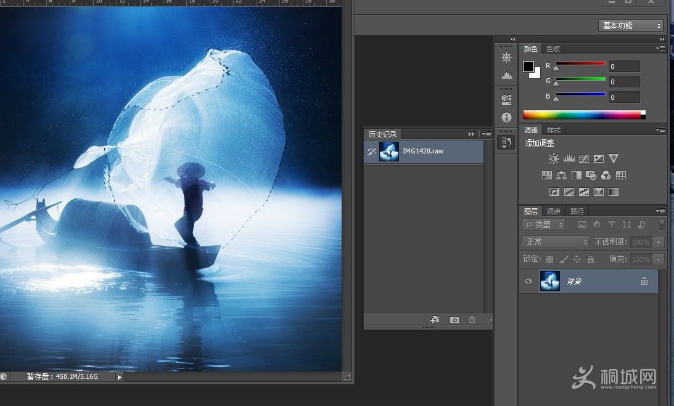Create new document from current state
Screen dimensions: 674x406
(435, 320)
